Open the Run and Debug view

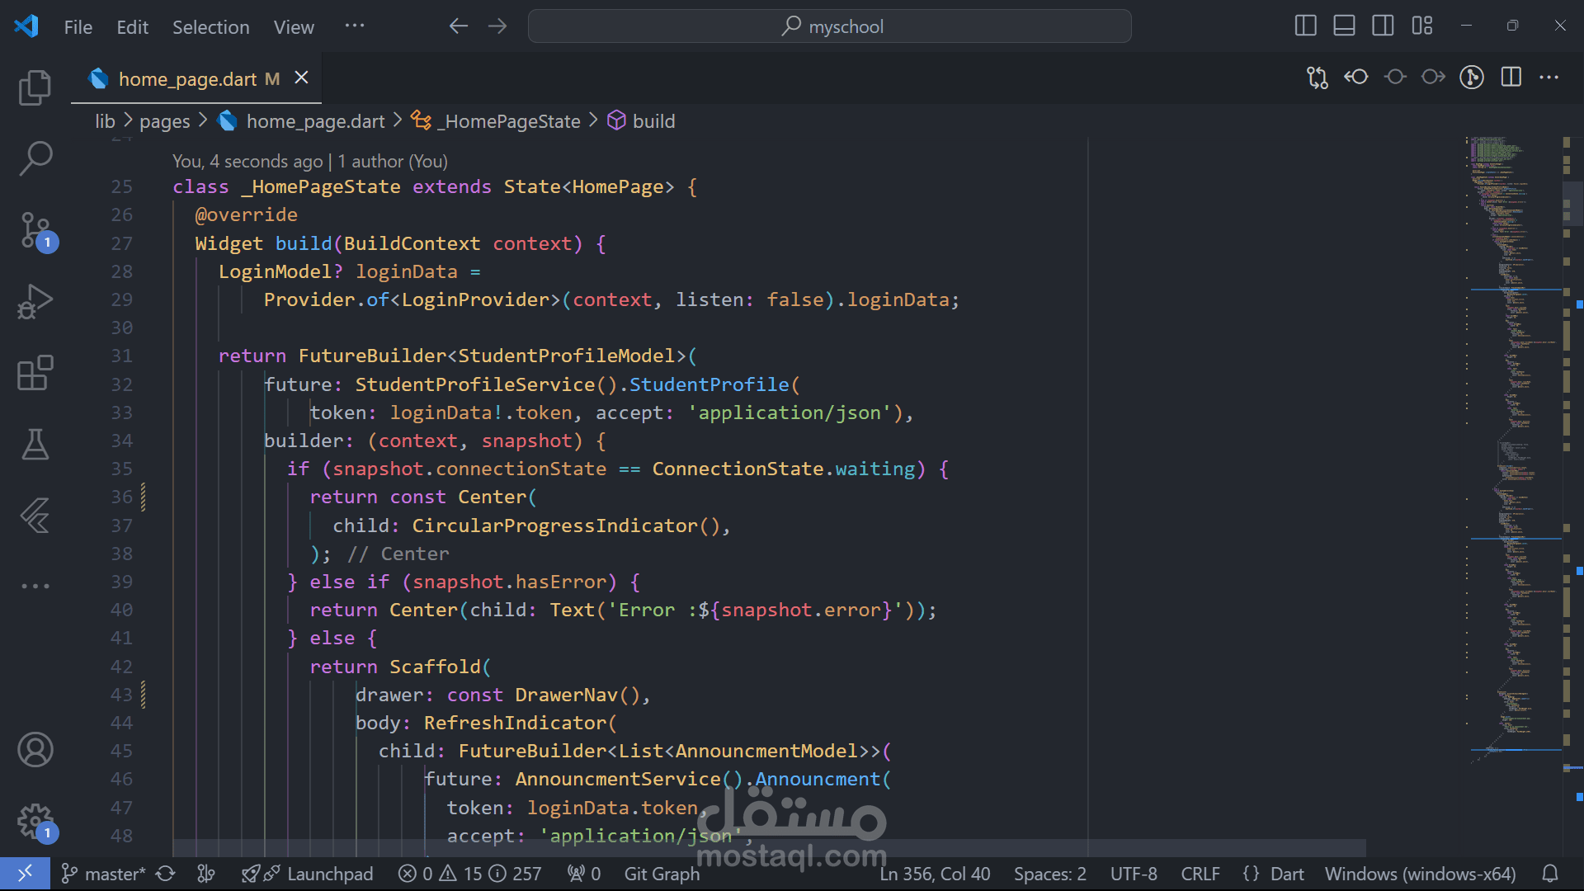coord(35,301)
